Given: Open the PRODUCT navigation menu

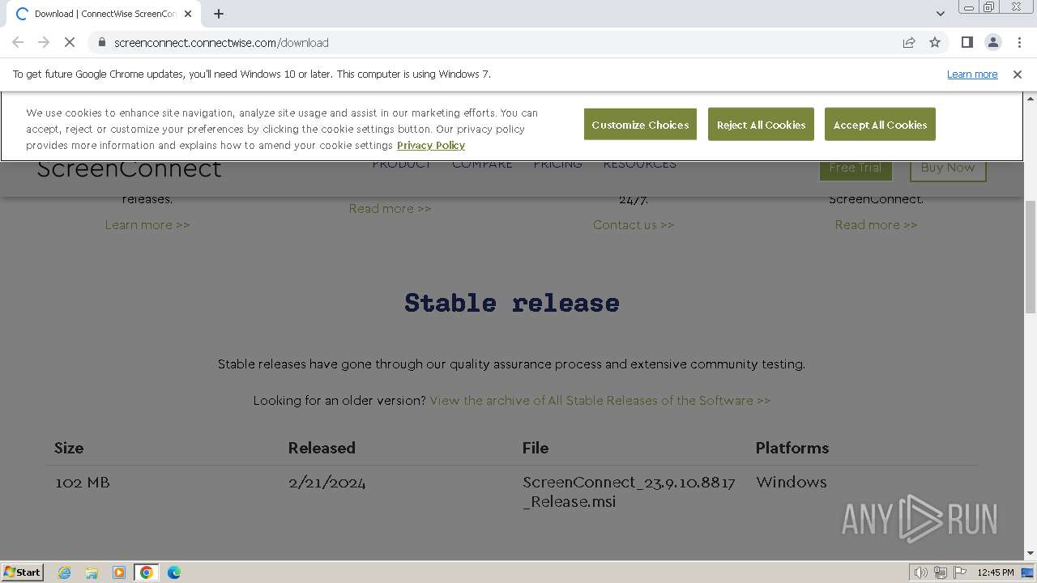Looking at the screenshot, I should (x=402, y=165).
